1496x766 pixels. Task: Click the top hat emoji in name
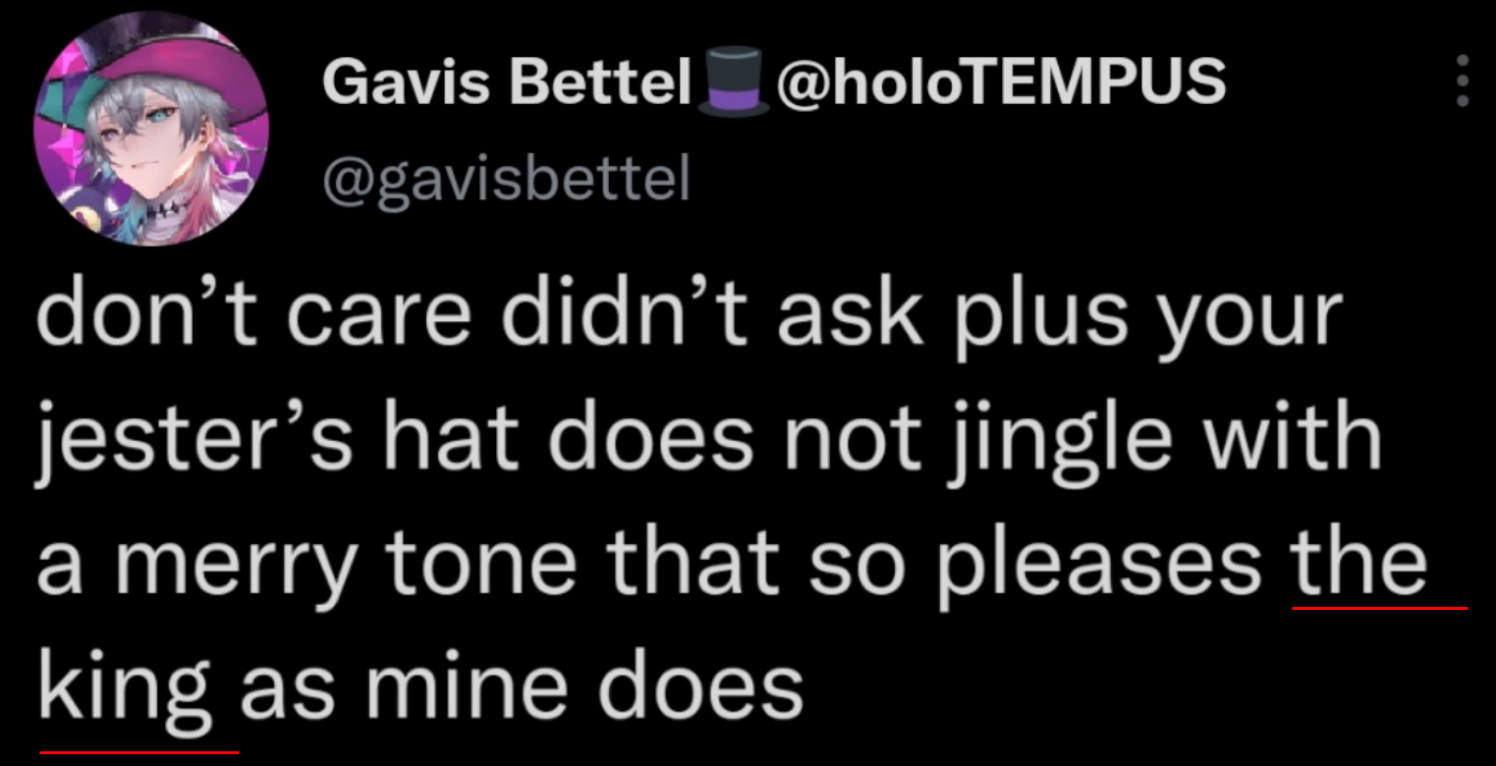[x=733, y=82]
